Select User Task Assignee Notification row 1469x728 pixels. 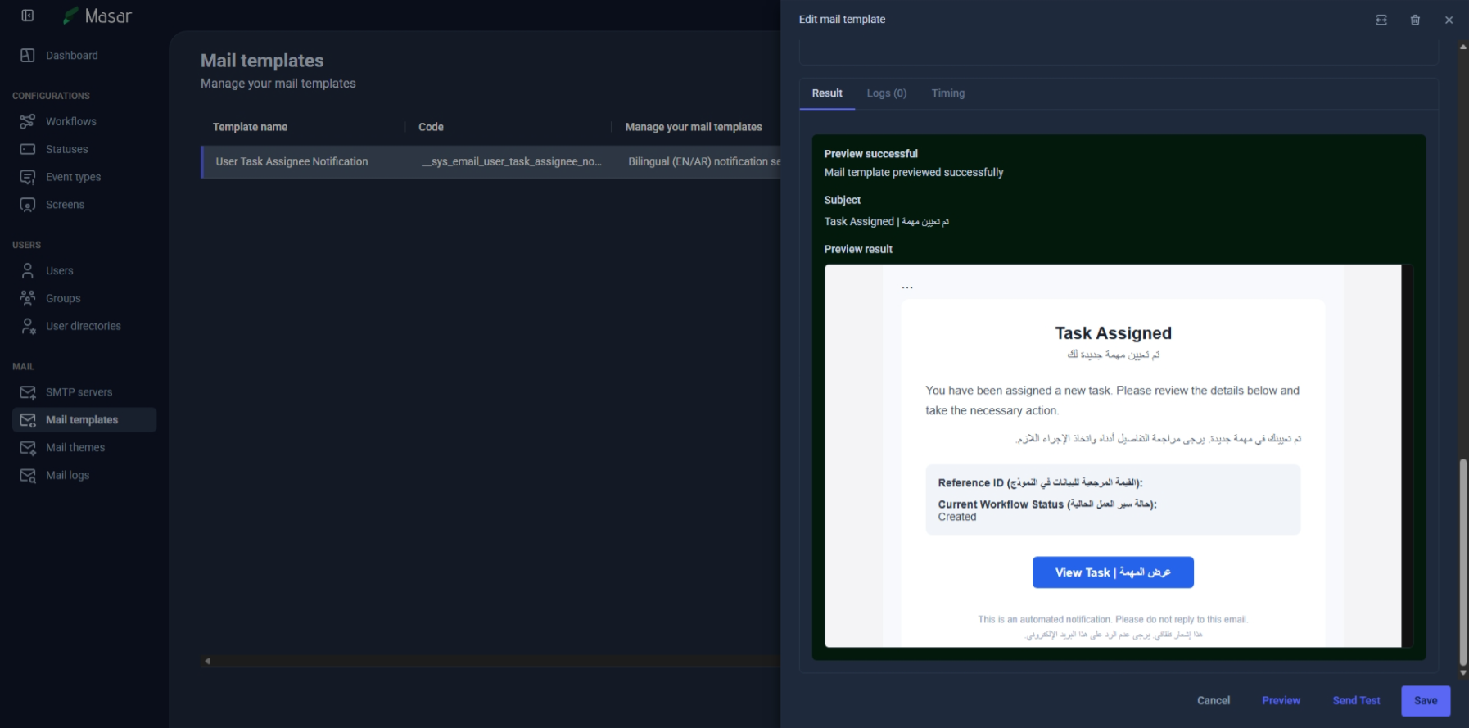(x=292, y=162)
